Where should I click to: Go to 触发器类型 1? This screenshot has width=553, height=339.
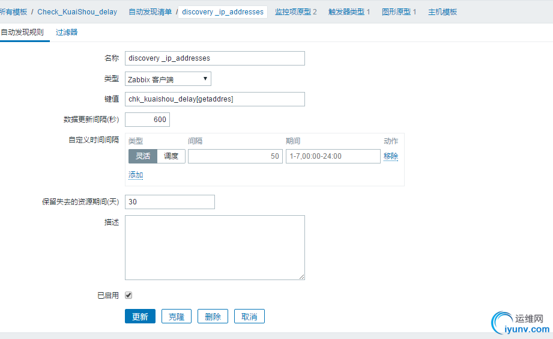pos(349,12)
